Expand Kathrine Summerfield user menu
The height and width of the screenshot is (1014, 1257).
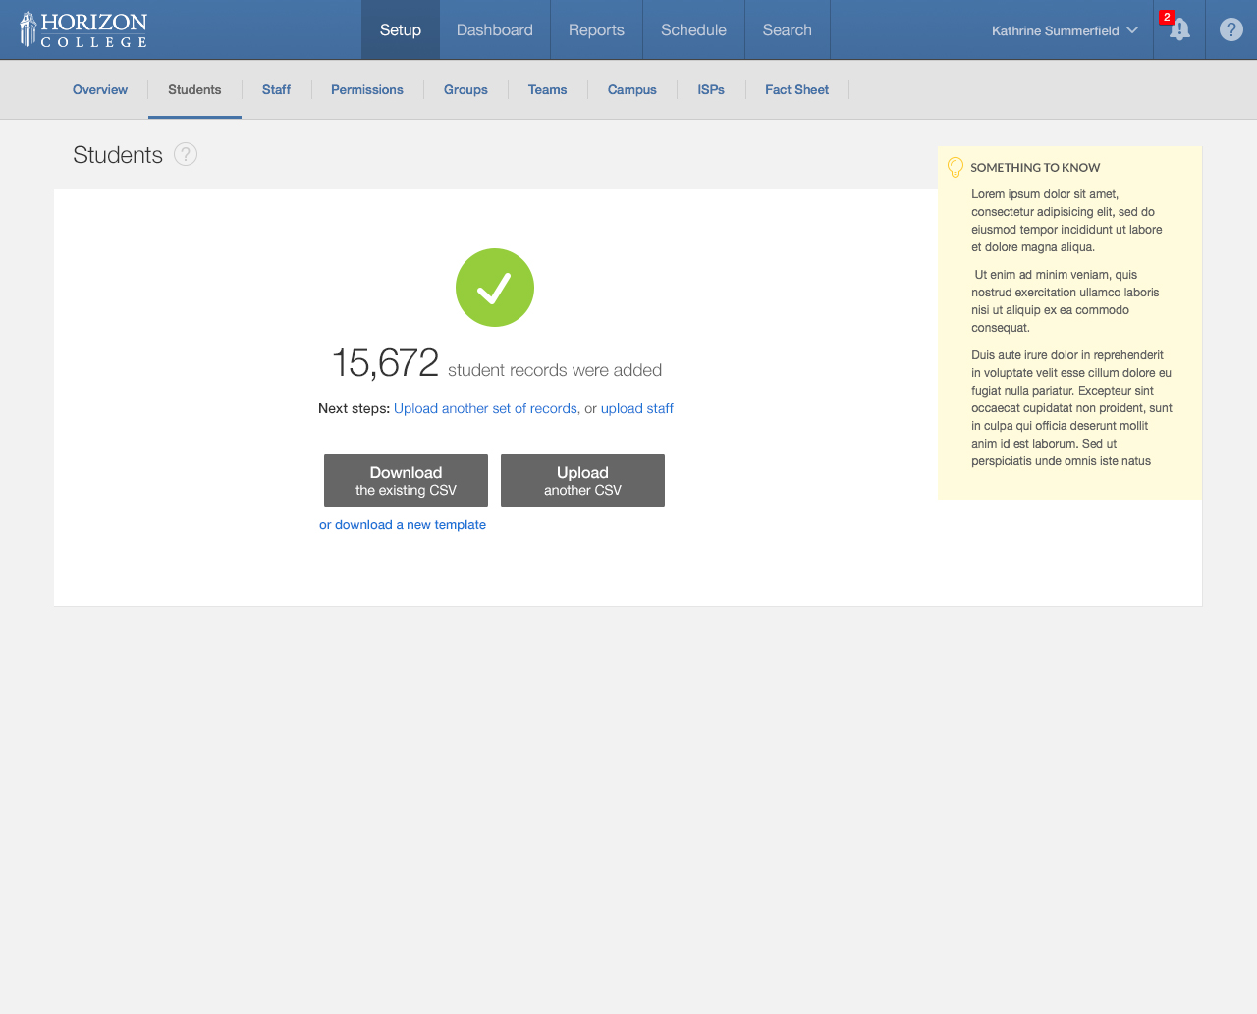(1065, 30)
